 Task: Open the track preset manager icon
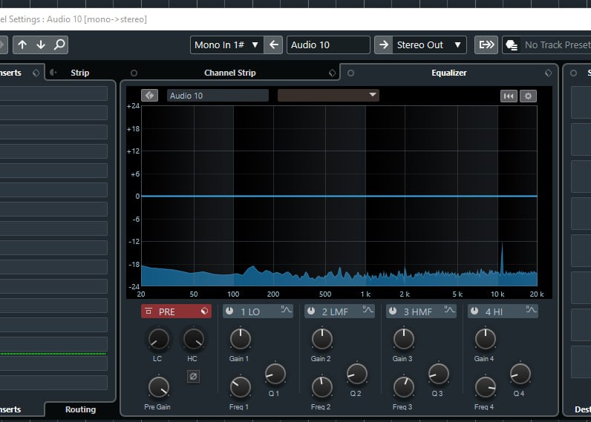(511, 44)
